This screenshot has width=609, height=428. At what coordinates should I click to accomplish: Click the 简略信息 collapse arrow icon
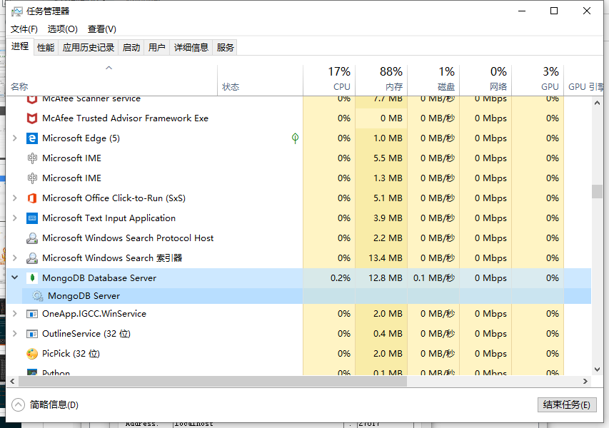[18, 404]
